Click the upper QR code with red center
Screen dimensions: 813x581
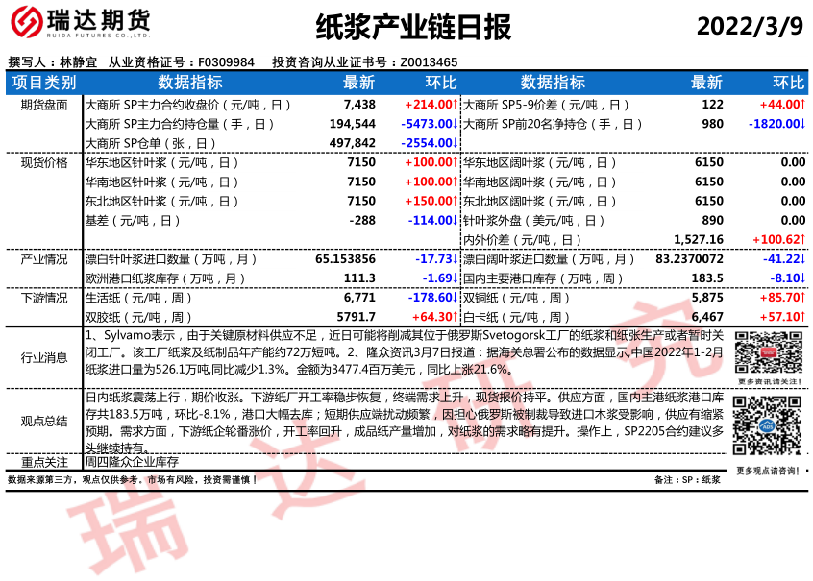pyautogui.click(x=769, y=351)
